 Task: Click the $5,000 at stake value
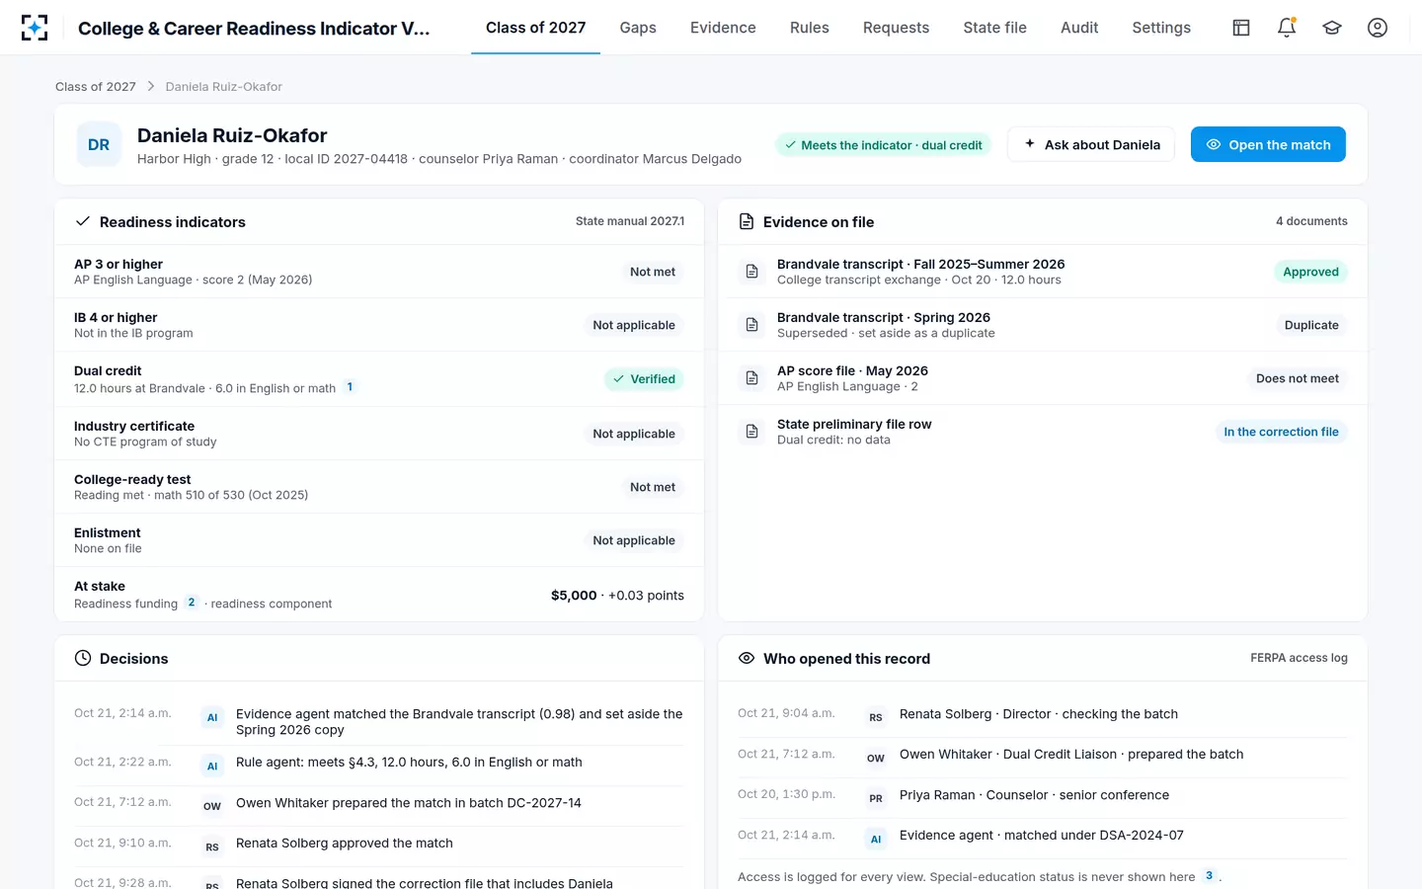click(574, 595)
